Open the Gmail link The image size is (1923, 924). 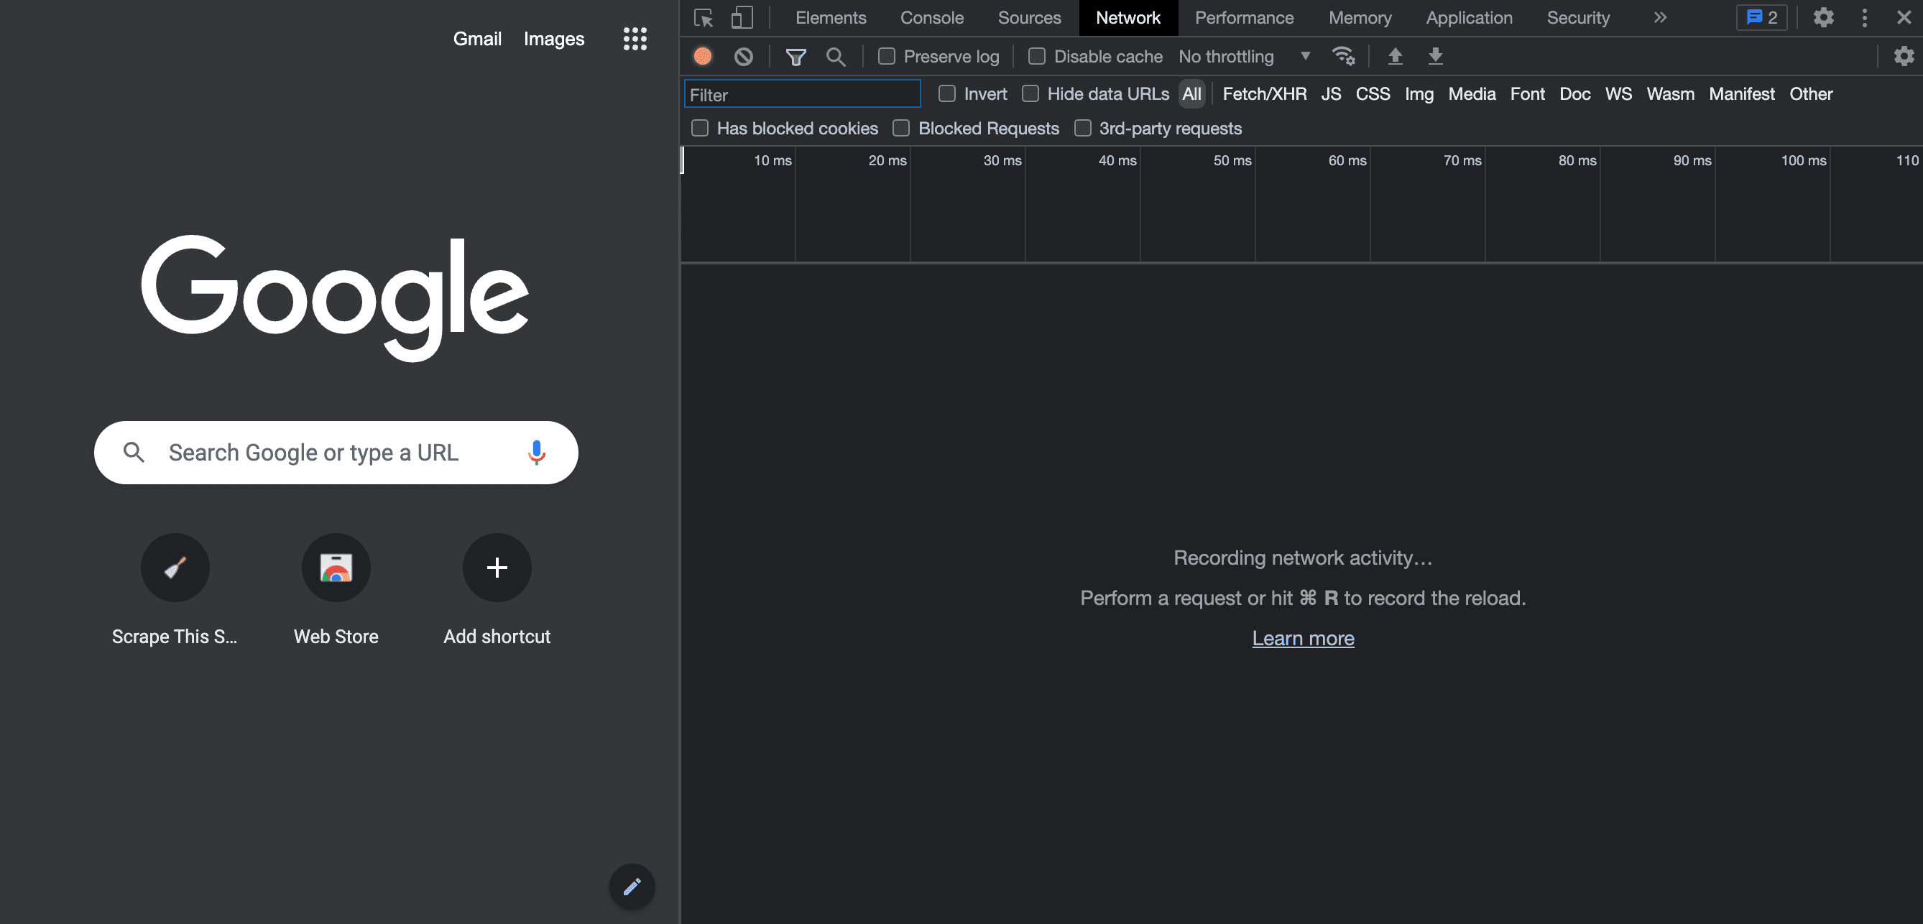[x=477, y=39]
